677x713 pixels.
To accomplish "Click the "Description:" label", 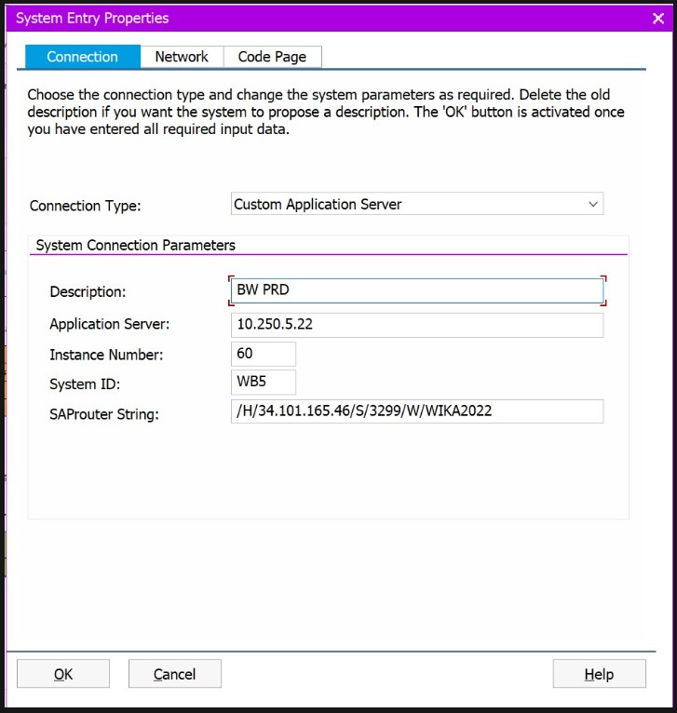I will click(x=88, y=292).
